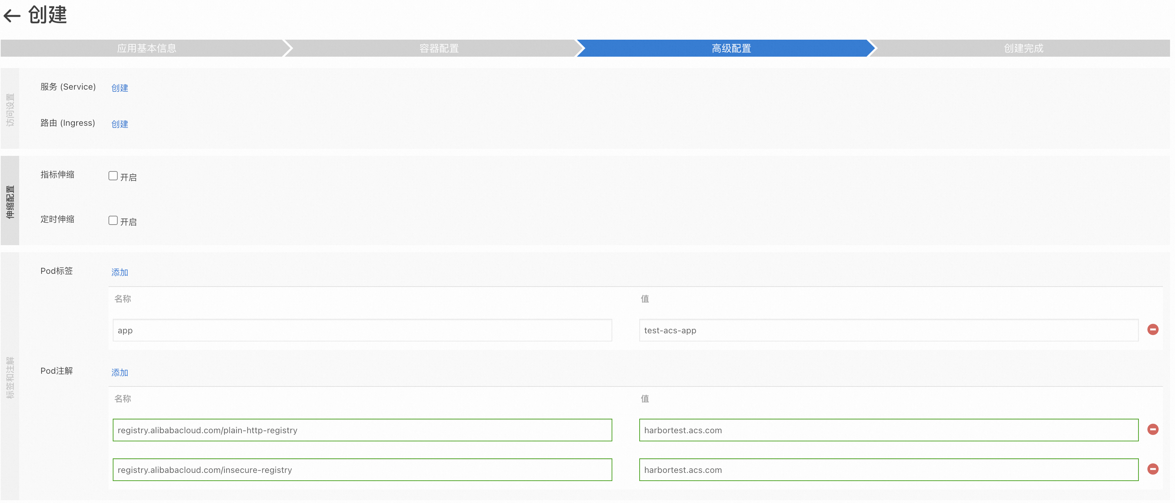The height and width of the screenshot is (503, 1175).
Task: Click the label value field 'test-acs-app'
Action: click(x=888, y=330)
